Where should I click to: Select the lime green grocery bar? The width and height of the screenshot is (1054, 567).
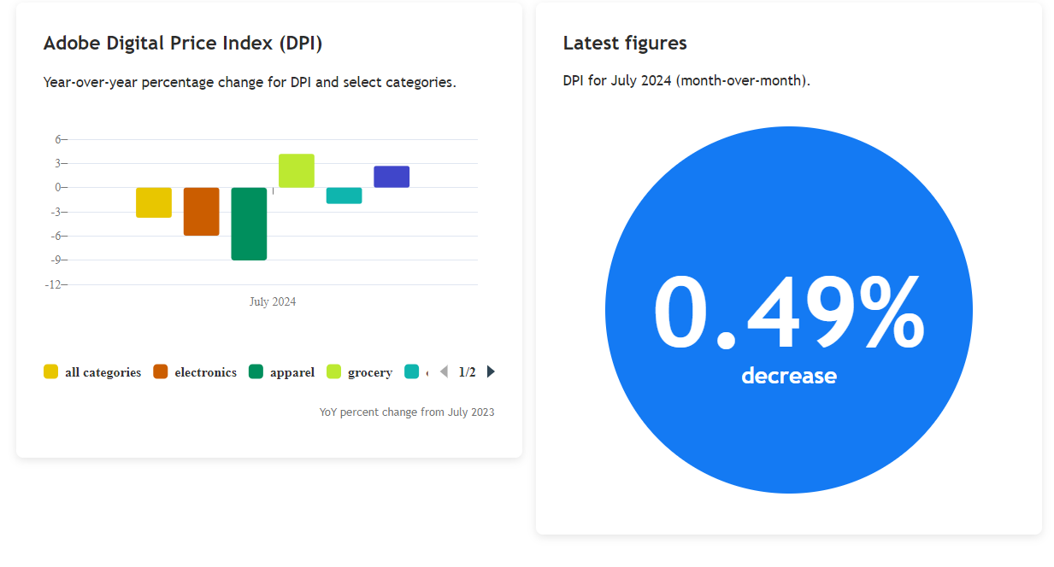pyautogui.click(x=297, y=171)
